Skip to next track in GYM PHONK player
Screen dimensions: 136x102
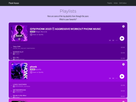coord(113,40)
